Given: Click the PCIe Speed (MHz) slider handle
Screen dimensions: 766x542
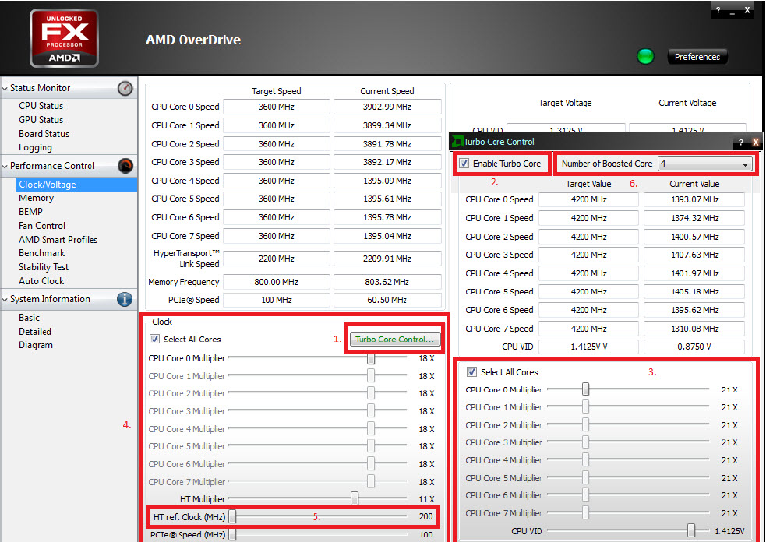Looking at the screenshot, I should pyautogui.click(x=232, y=535).
